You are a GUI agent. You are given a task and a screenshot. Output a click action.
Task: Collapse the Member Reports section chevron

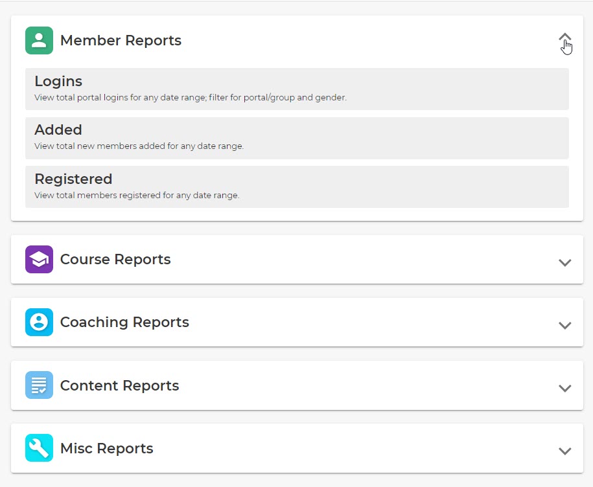[x=564, y=38]
